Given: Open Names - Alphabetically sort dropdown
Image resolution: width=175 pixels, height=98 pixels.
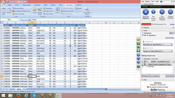Looking at the screenshot, I should coord(173,62).
